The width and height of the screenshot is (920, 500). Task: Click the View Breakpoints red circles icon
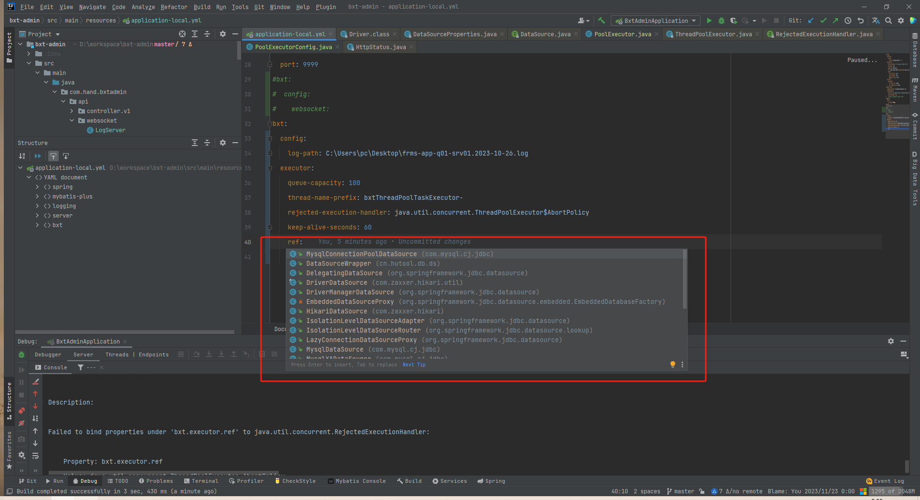(21, 411)
